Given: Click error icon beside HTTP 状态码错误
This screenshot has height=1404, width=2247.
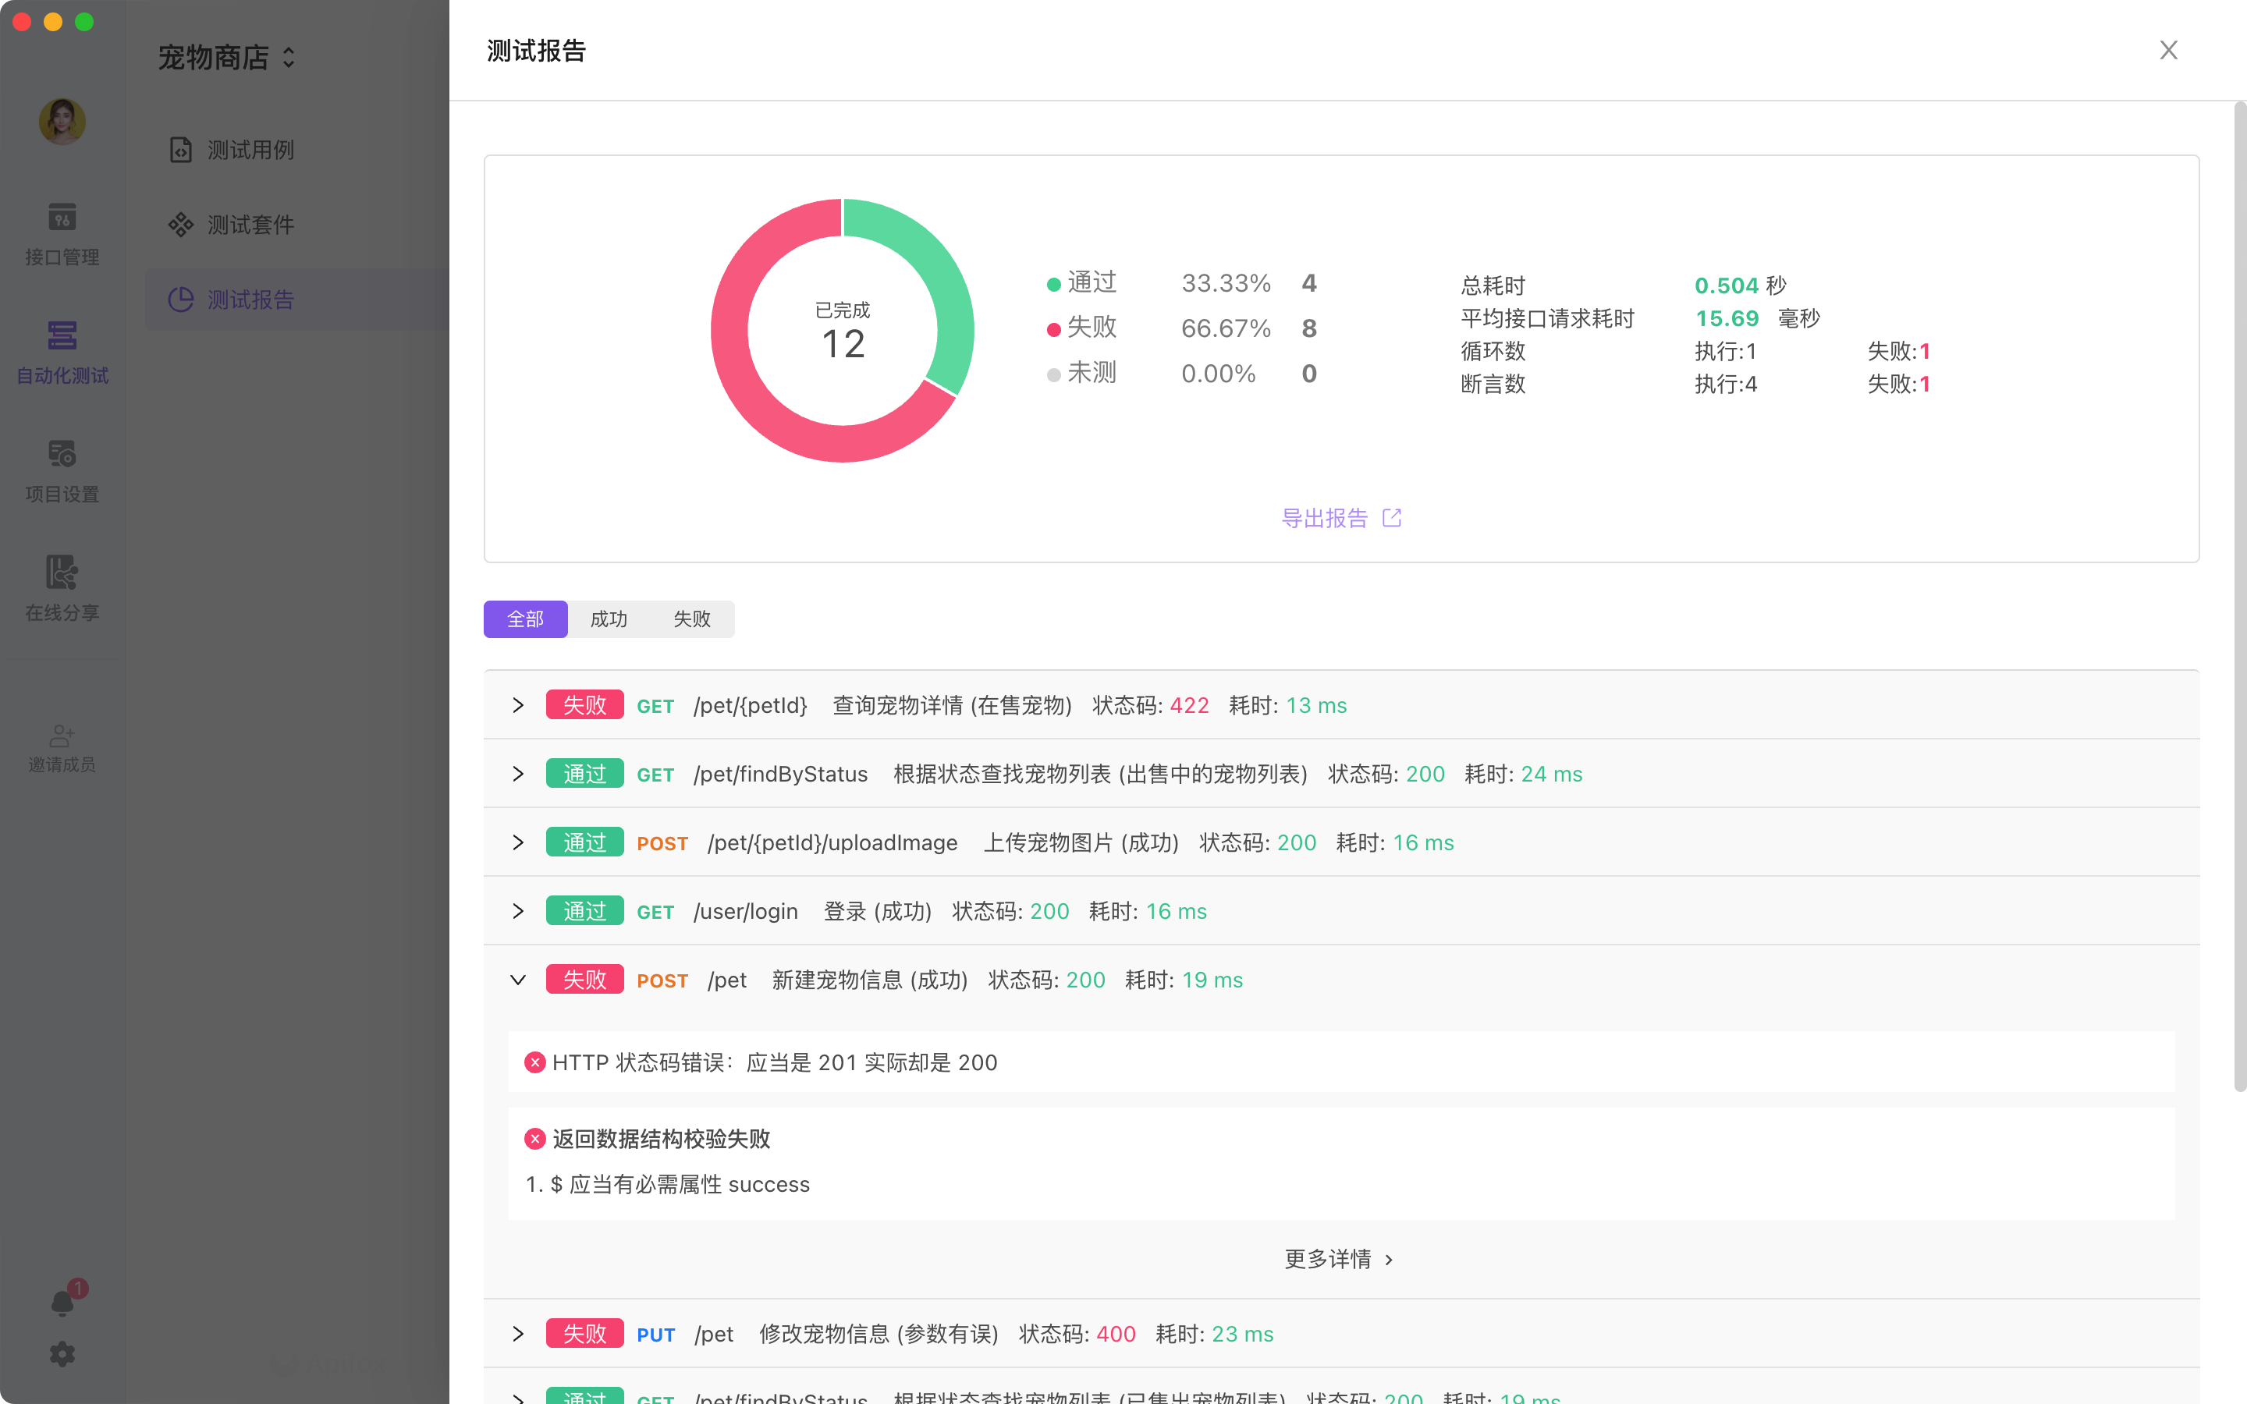Looking at the screenshot, I should [534, 1062].
